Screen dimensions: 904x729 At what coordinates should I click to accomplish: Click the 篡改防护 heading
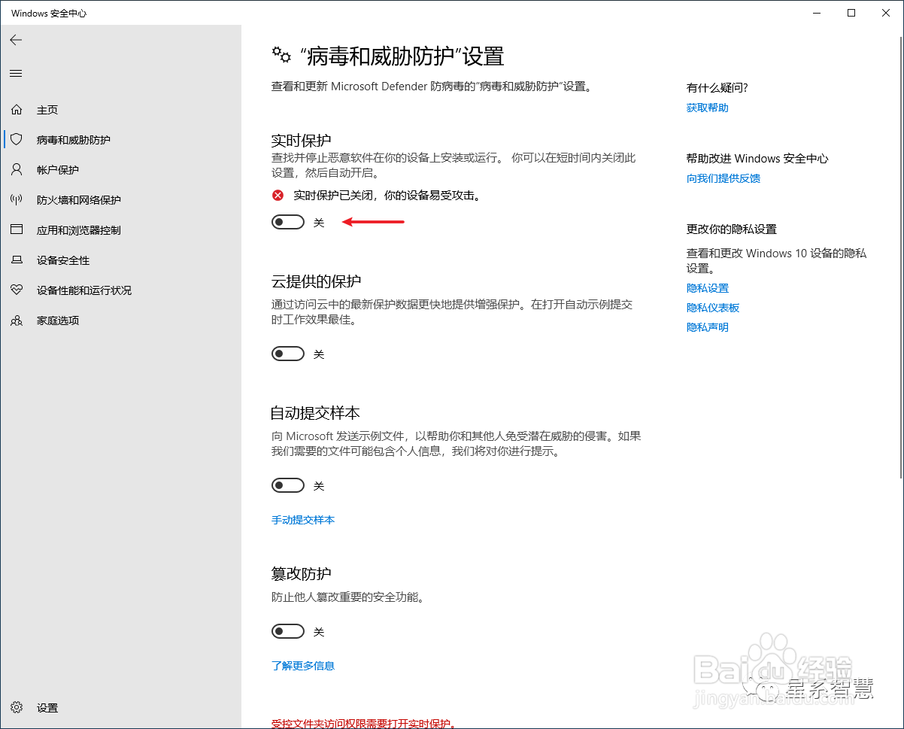[301, 574]
